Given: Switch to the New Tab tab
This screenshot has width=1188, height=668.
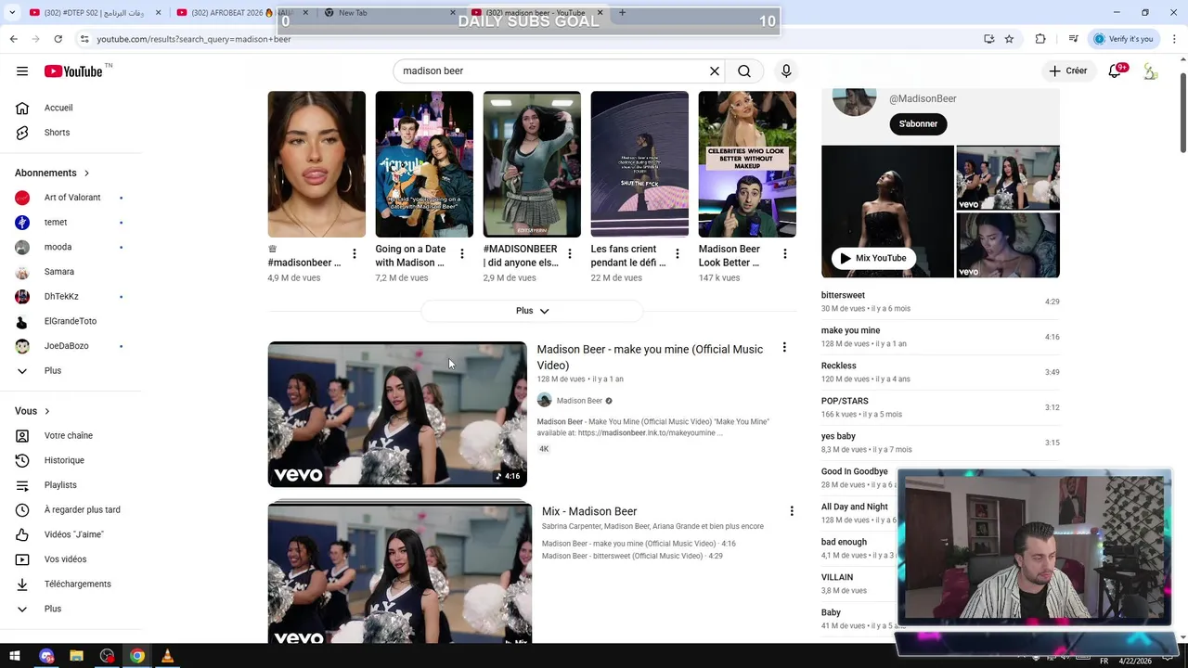Looking at the screenshot, I should pyautogui.click(x=390, y=13).
